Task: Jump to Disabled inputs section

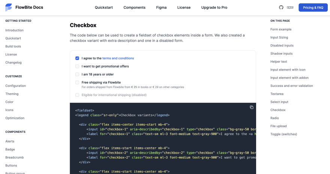Action: click(282, 45)
